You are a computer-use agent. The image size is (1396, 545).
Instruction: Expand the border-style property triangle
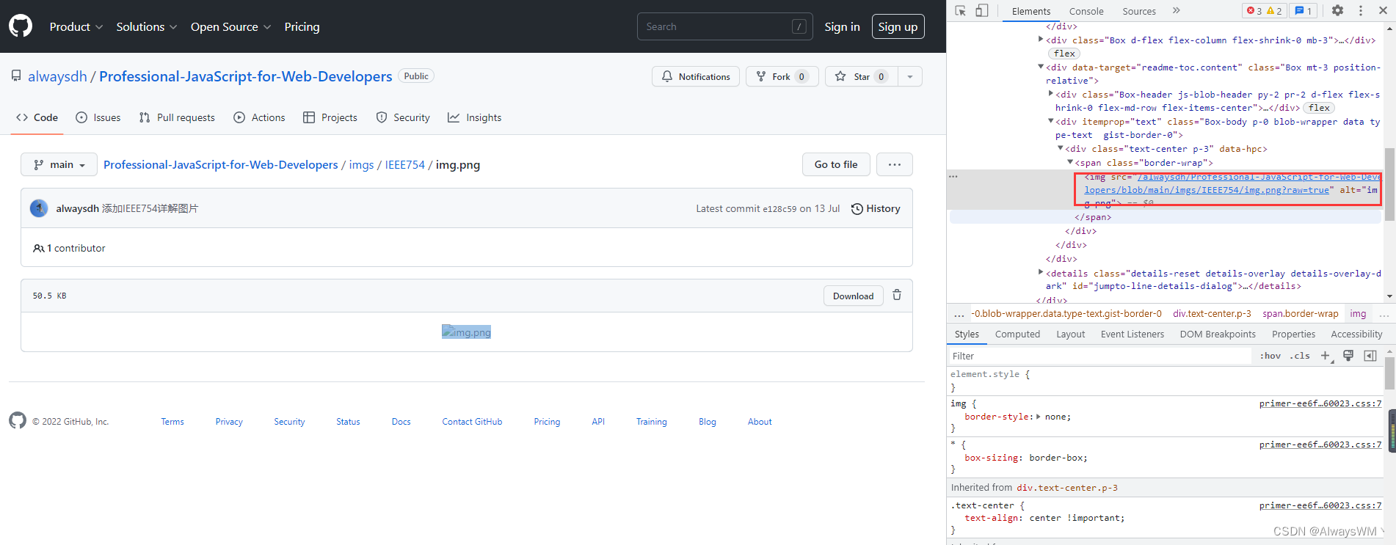(1038, 417)
